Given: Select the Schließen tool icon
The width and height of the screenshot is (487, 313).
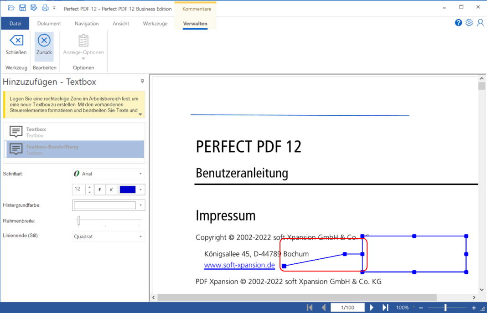Looking at the screenshot, I should coord(16,43).
